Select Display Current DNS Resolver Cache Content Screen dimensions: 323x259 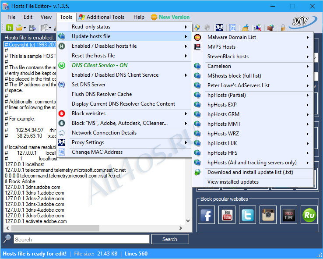tap(124, 104)
